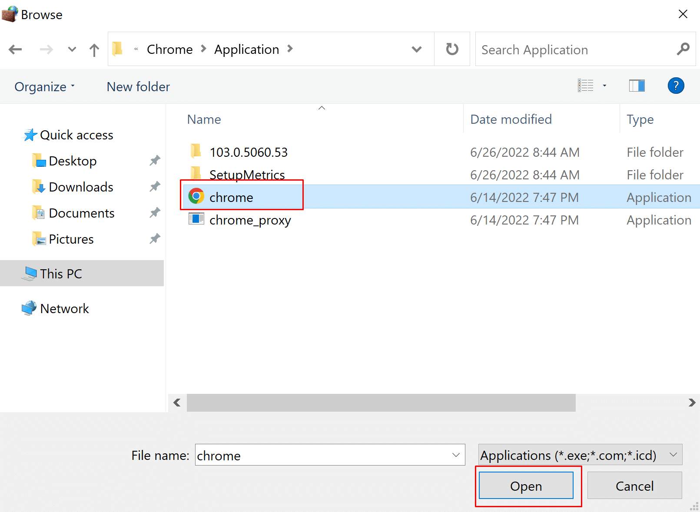Select the 103.0.5060.53 folder
Image resolution: width=700 pixels, height=512 pixels.
coord(249,152)
